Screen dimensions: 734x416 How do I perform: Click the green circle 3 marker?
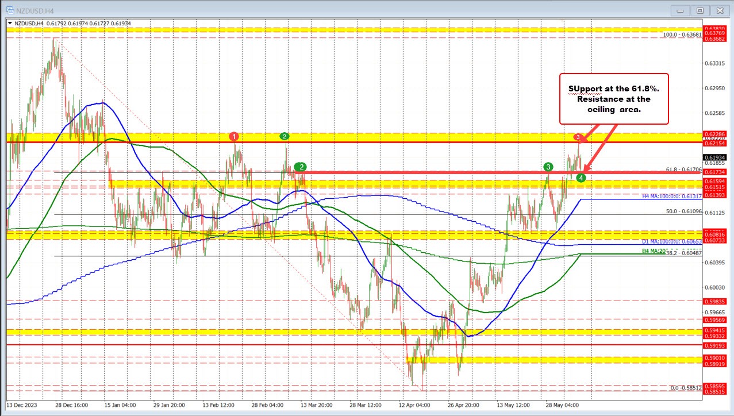pos(548,167)
